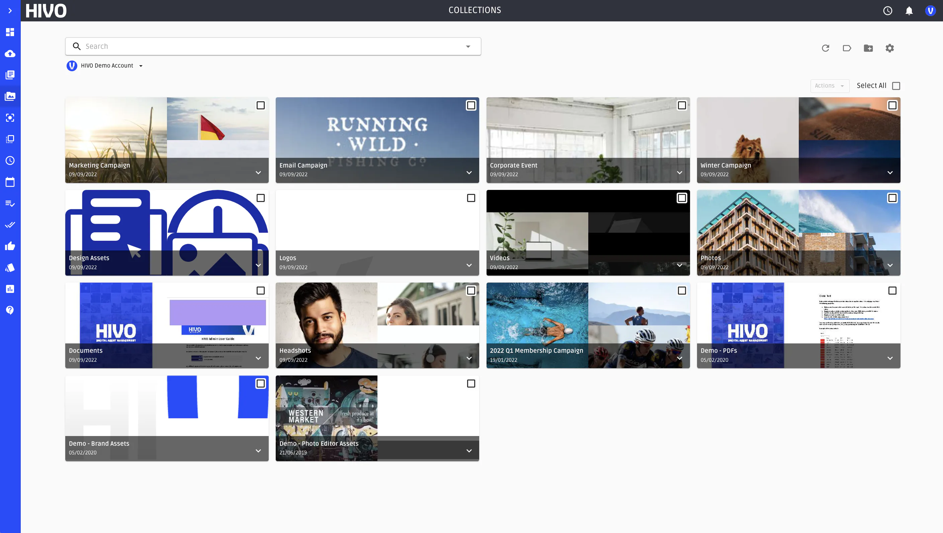Expand the Winter Campaign card chevron
Viewport: 943px width, 533px height.
tap(890, 173)
